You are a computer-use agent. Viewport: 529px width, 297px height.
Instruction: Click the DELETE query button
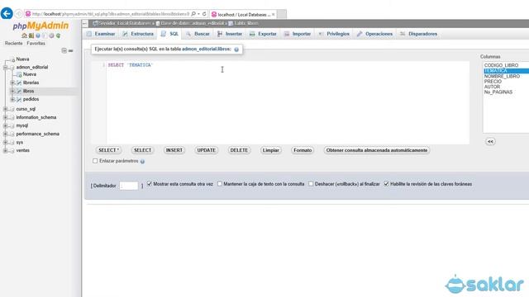click(x=239, y=150)
